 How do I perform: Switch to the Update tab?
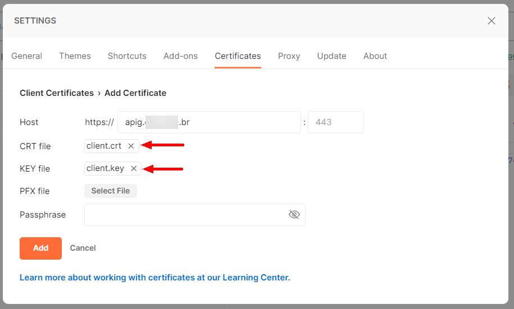point(331,56)
